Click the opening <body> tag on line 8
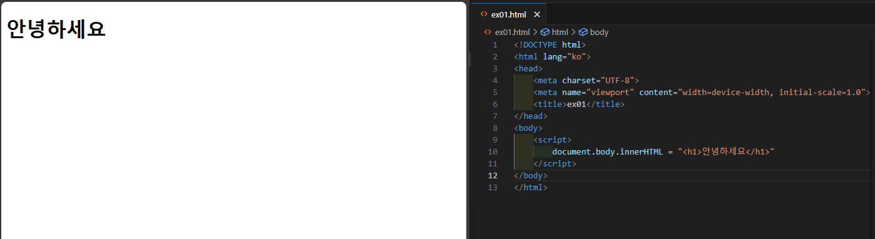The width and height of the screenshot is (875, 239). click(528, 128)
